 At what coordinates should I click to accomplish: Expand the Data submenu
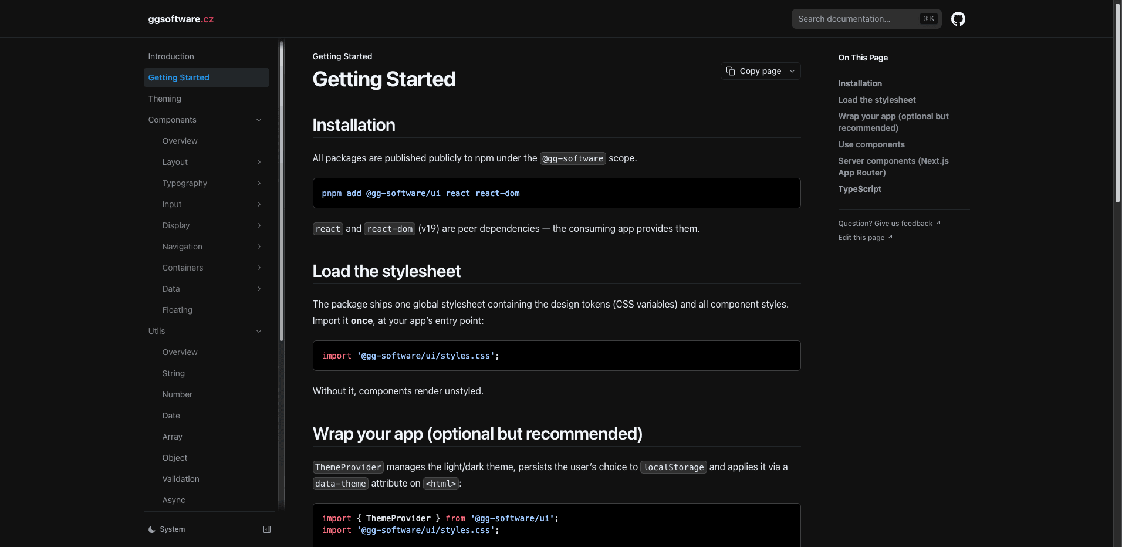[x=259, y=289]
